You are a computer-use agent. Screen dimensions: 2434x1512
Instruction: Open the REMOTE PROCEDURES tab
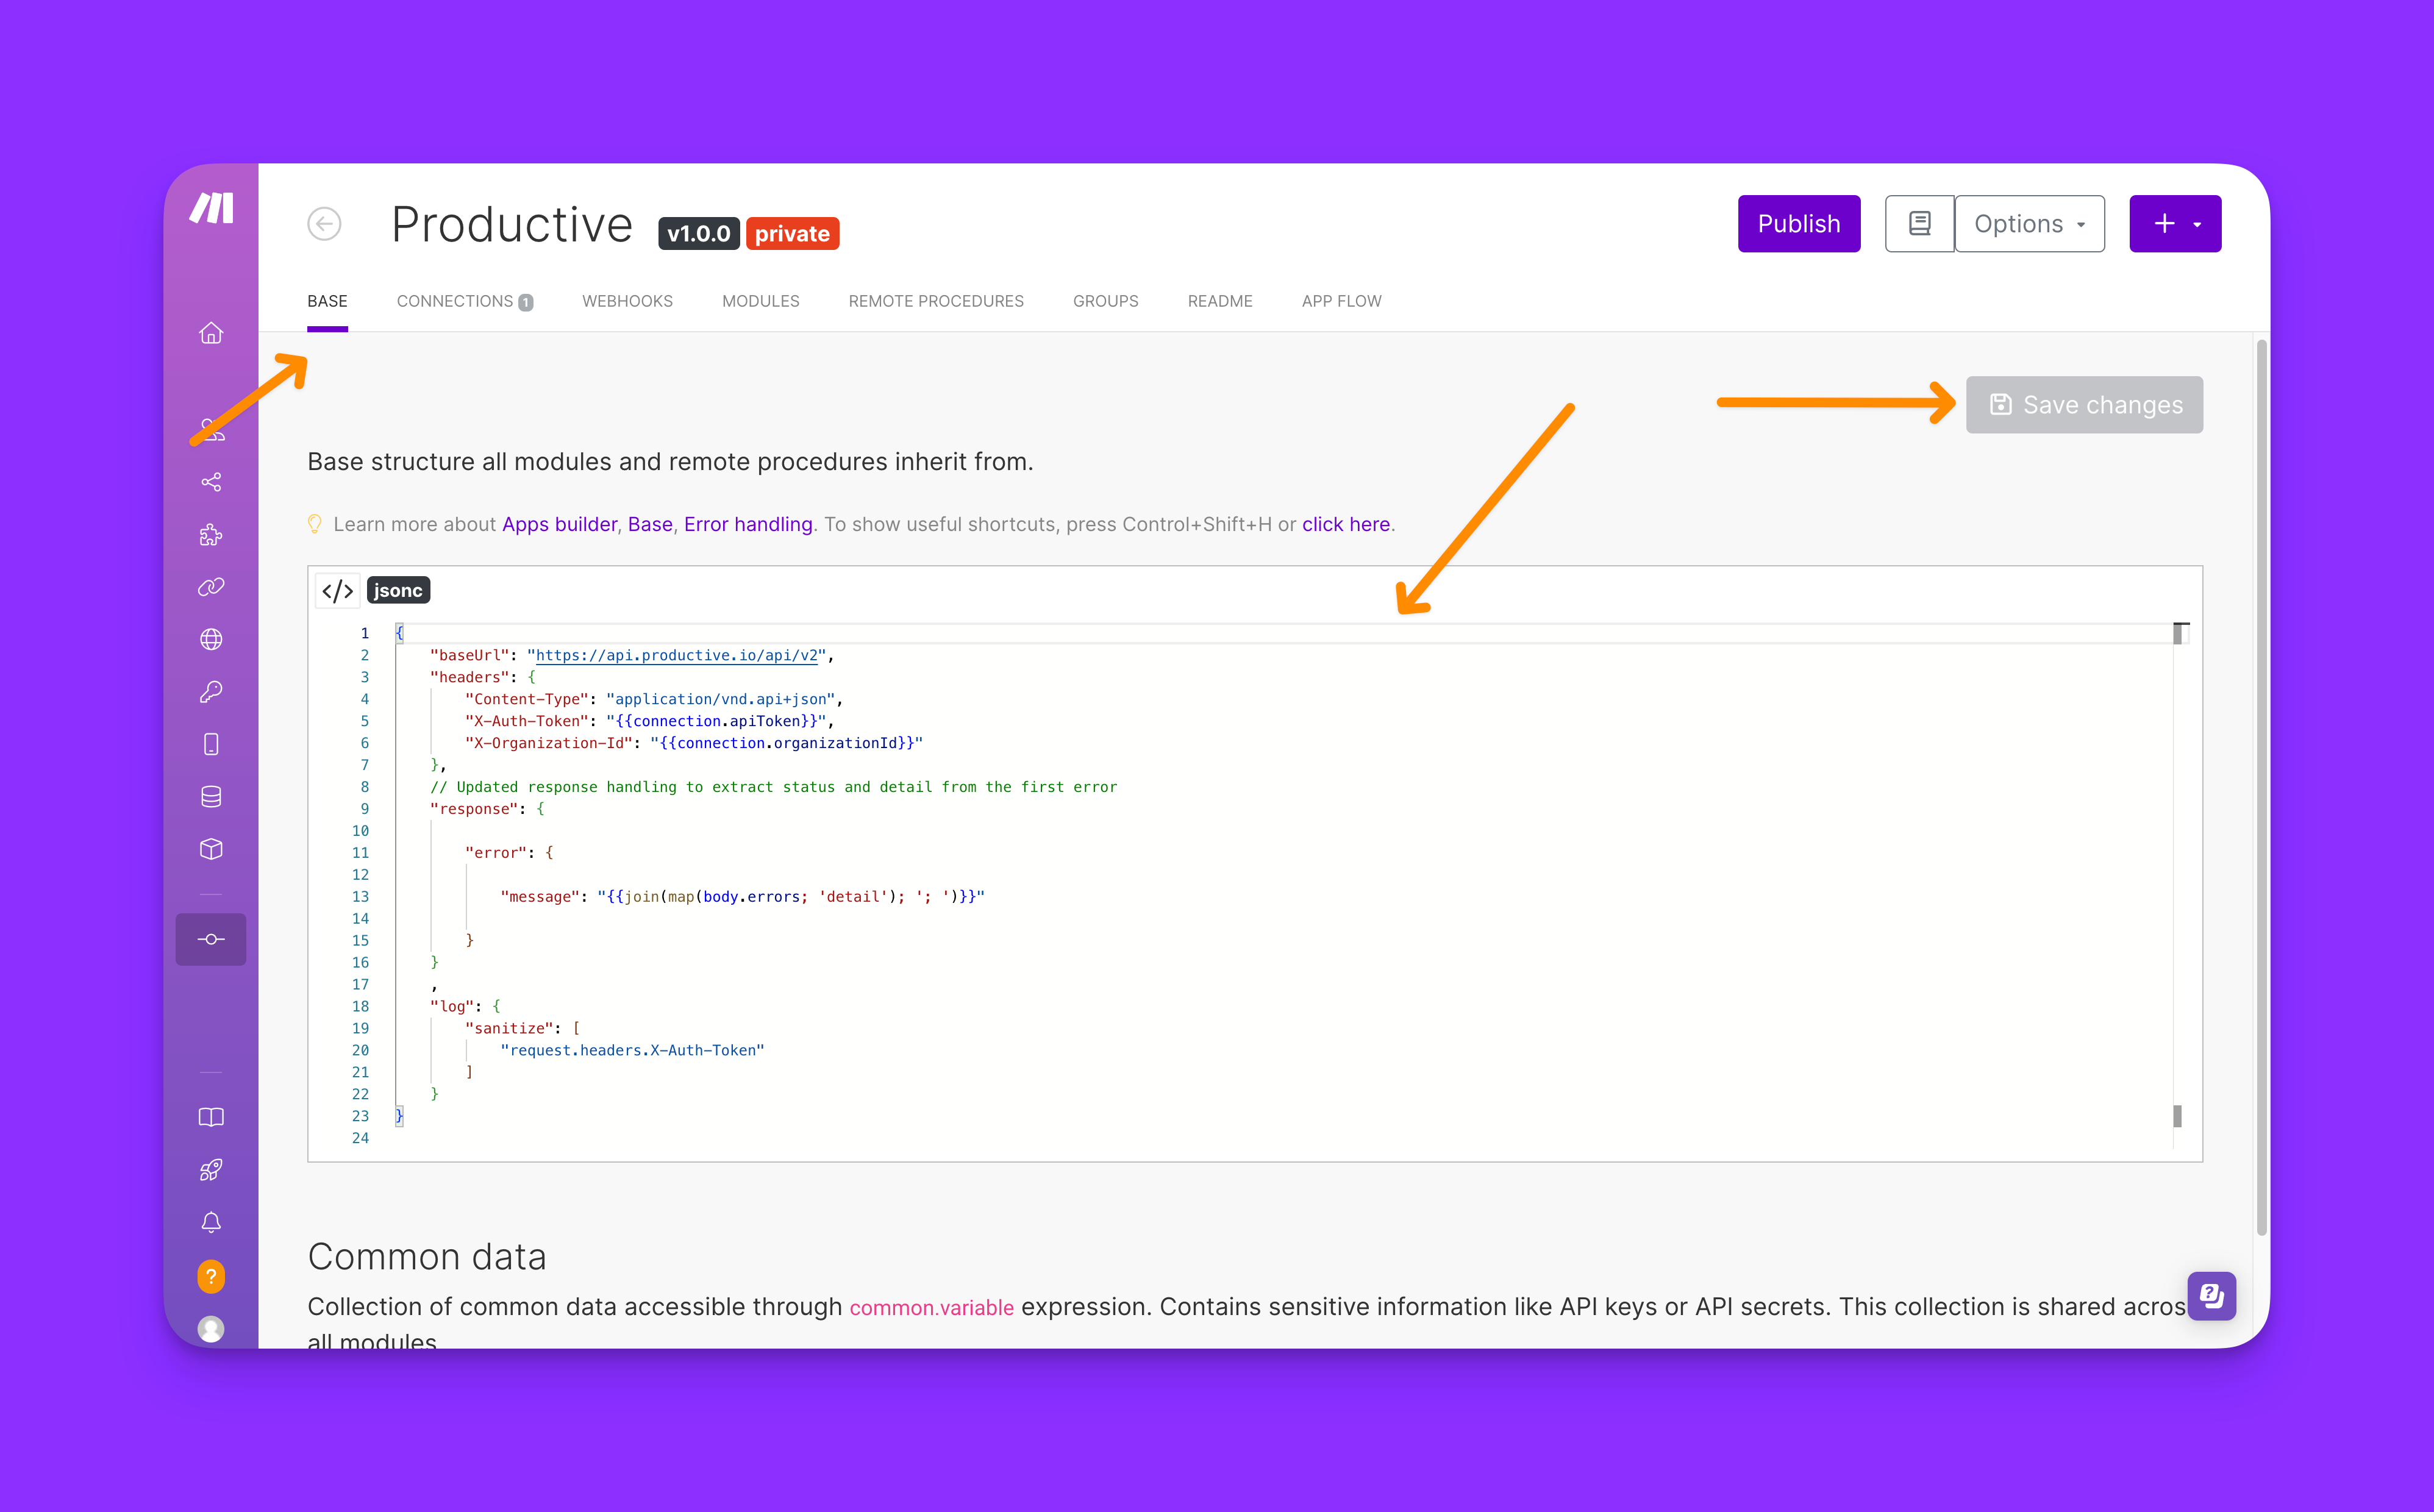(935, 301)
